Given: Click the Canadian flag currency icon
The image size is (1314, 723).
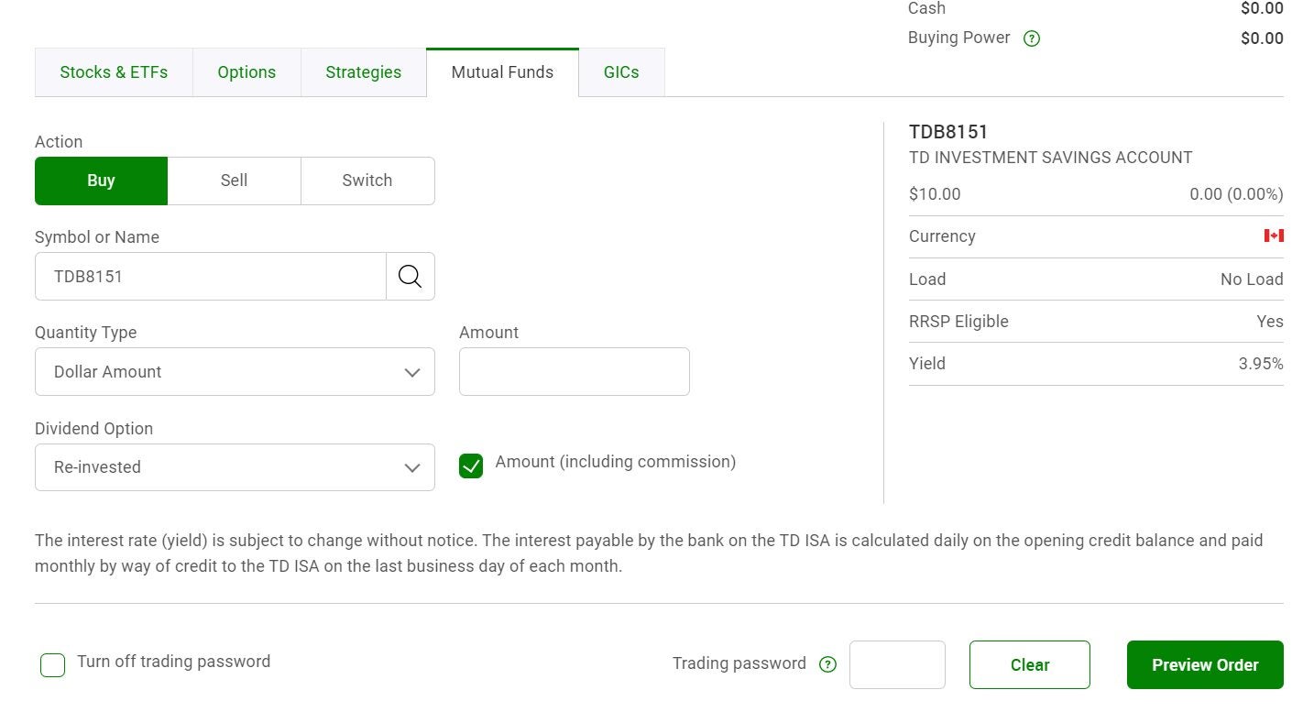Looking at the screenshot, I should point(1274,236).
